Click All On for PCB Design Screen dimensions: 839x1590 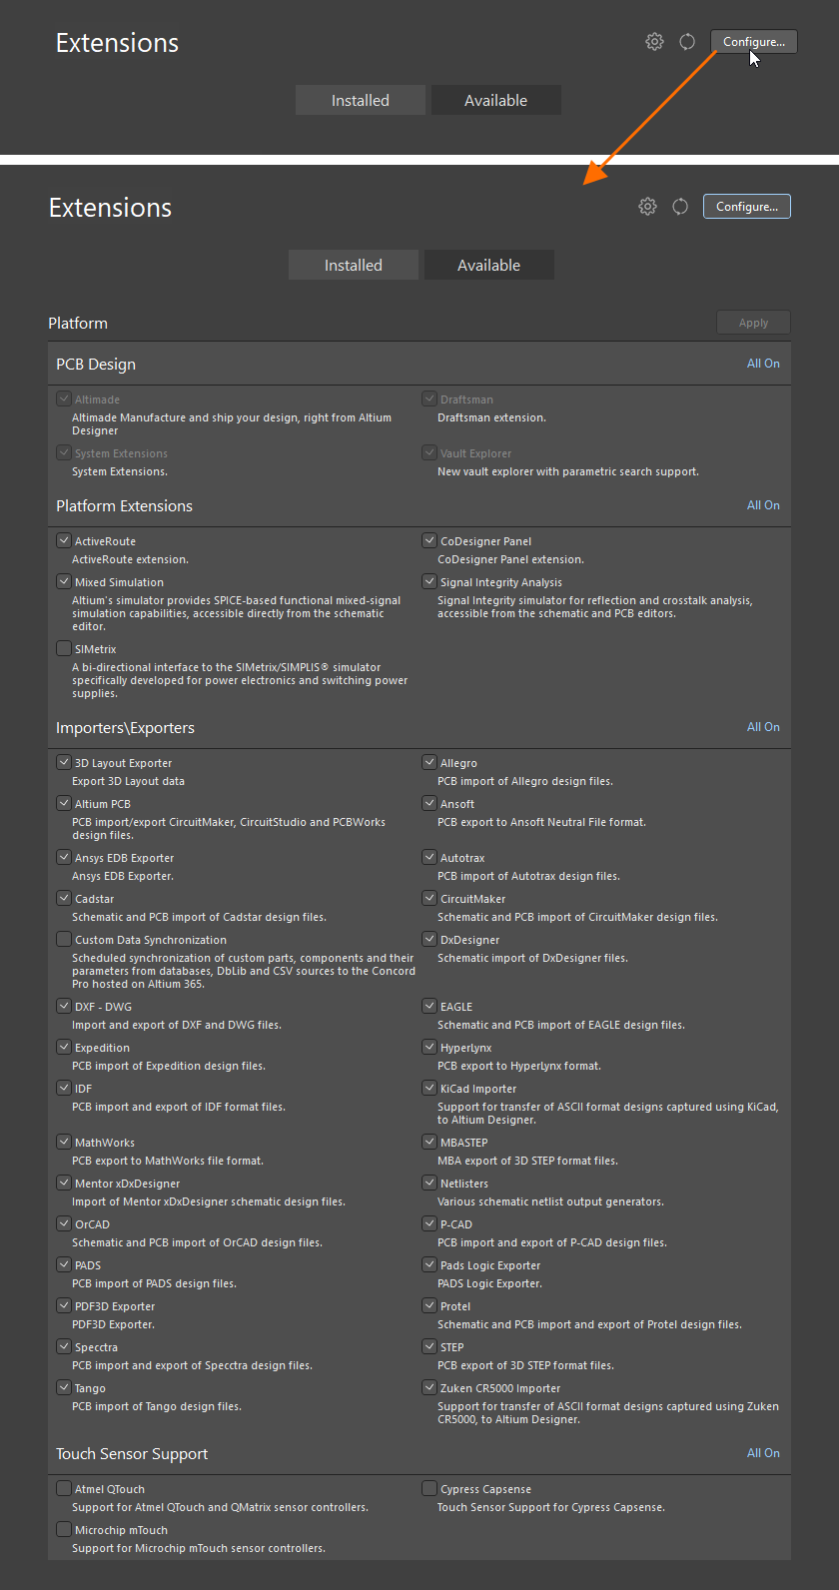[x=763, y=364]
